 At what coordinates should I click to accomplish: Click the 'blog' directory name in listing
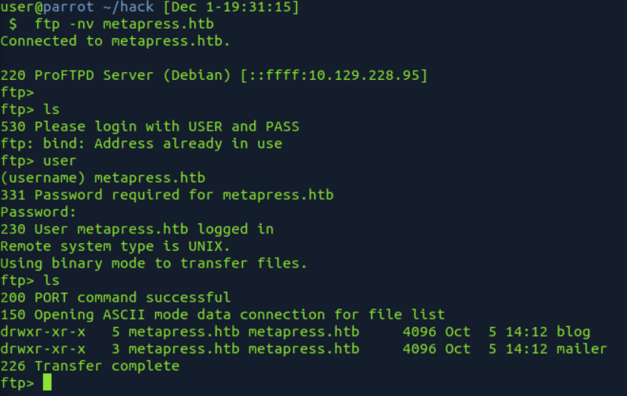(574, 331)
